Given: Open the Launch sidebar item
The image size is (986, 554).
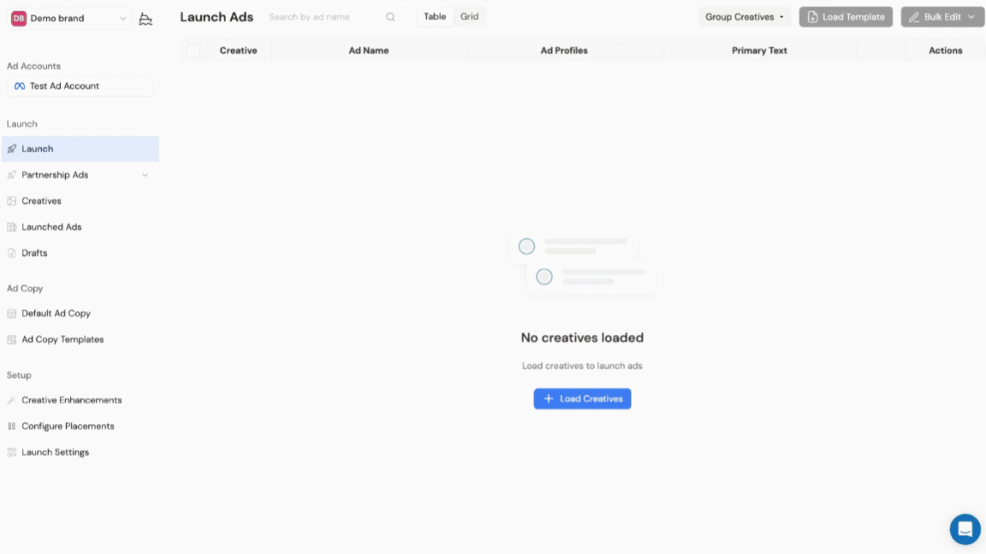Looking at the screenshot, I should (x=80, y=149).
